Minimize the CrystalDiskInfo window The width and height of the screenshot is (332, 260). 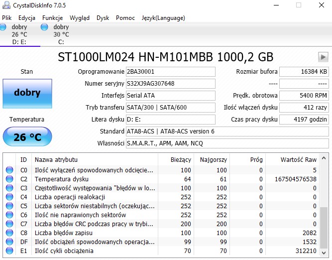click(276, 5)
